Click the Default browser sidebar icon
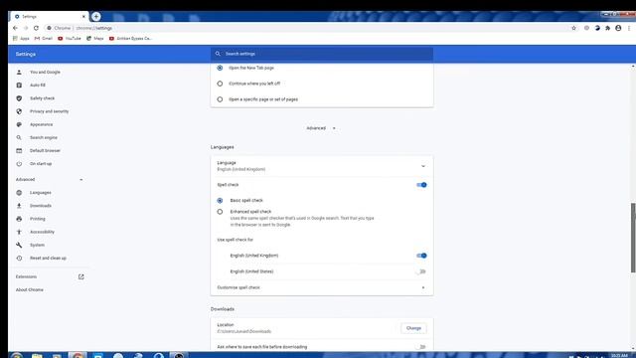This screenshot has width=636, height=358. point(19,150)
